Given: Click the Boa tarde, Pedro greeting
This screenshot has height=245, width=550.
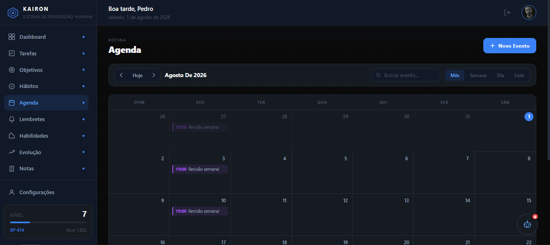Looking at the screenshot, I should pos(131,9).
